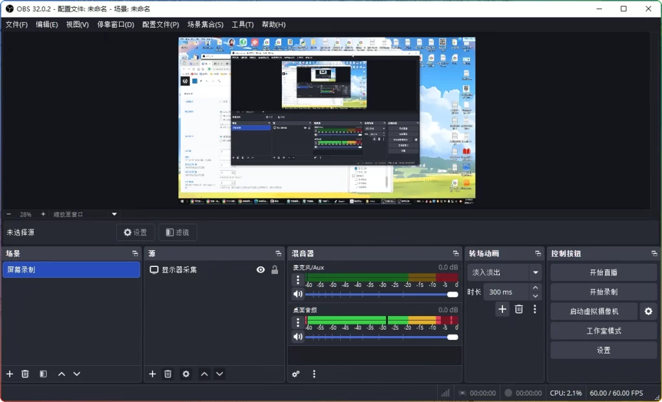
Task: Open source properties gear in sources panel
Action: (186, 374)
